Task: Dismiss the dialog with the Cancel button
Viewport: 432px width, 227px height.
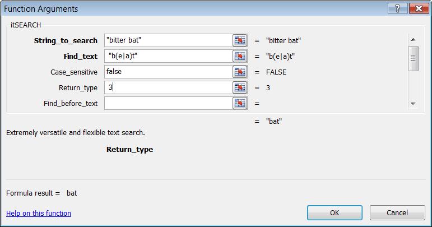Action: 397,212
